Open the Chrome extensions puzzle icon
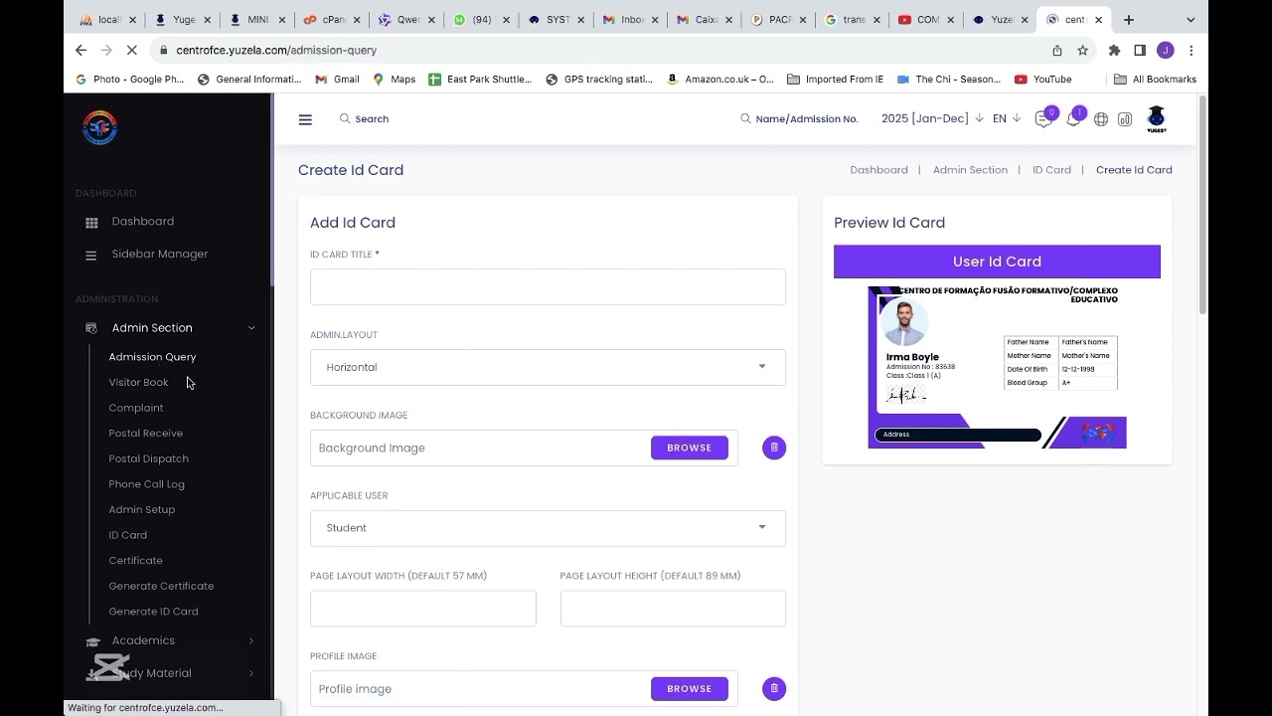 point(1114,50)
